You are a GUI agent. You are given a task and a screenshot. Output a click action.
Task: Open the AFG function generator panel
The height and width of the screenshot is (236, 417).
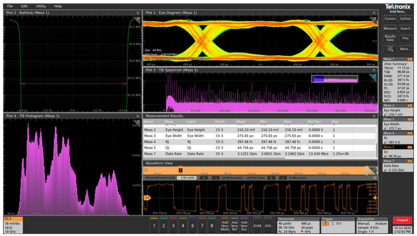pyautogui.click(x=269, y=226)
